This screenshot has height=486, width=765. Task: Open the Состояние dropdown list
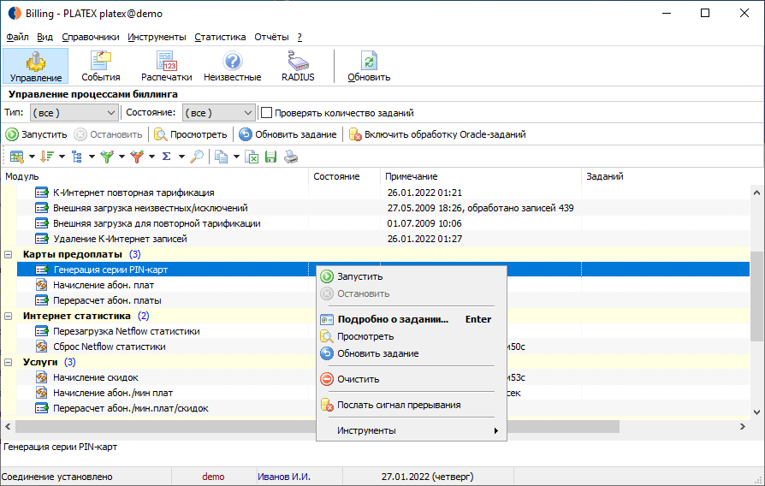218,113
